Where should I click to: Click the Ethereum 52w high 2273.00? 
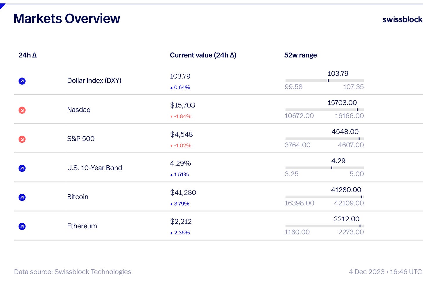click(x=351, y=232)
